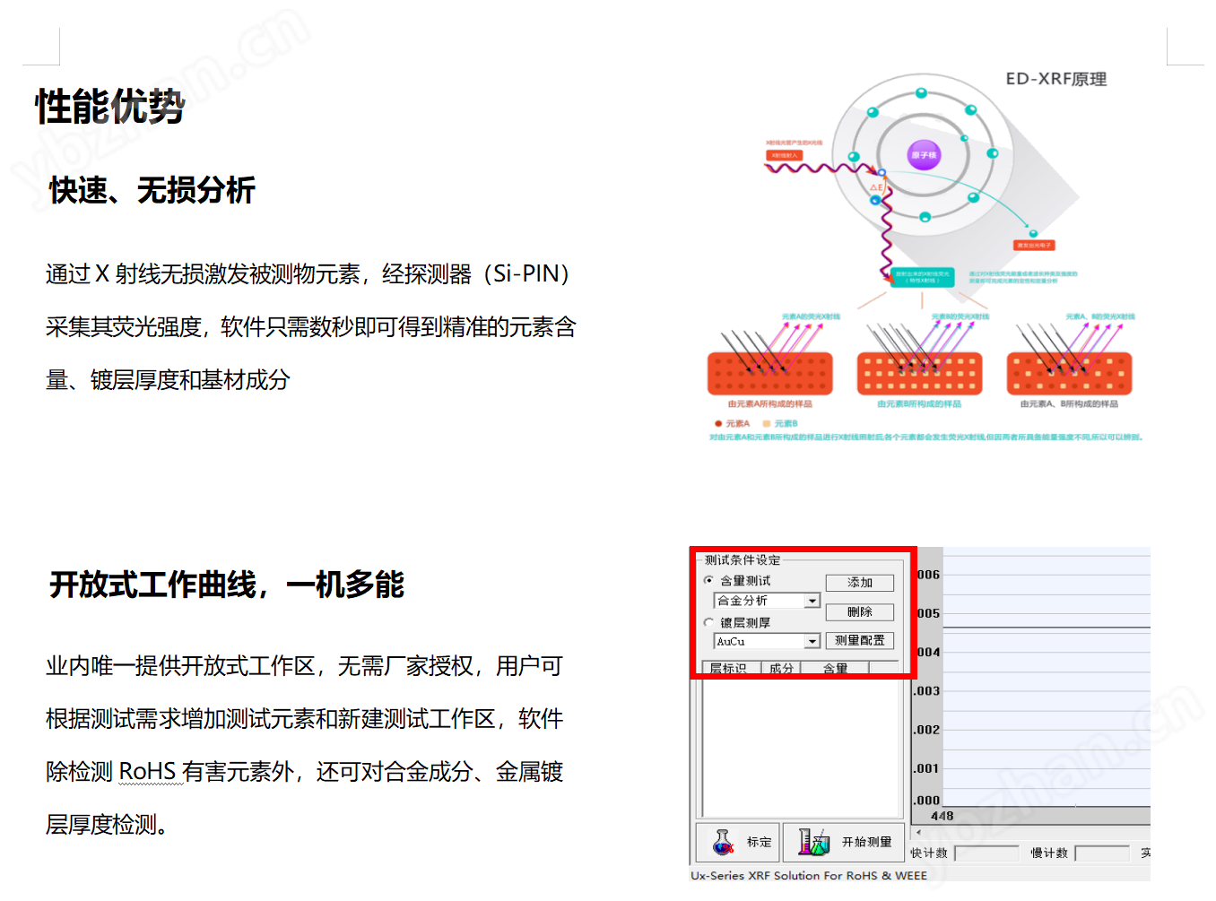This screenshot has height=901, width=1216.
Task: Click the underlined word RoHS in paragraph
Action: coord(147,772)
